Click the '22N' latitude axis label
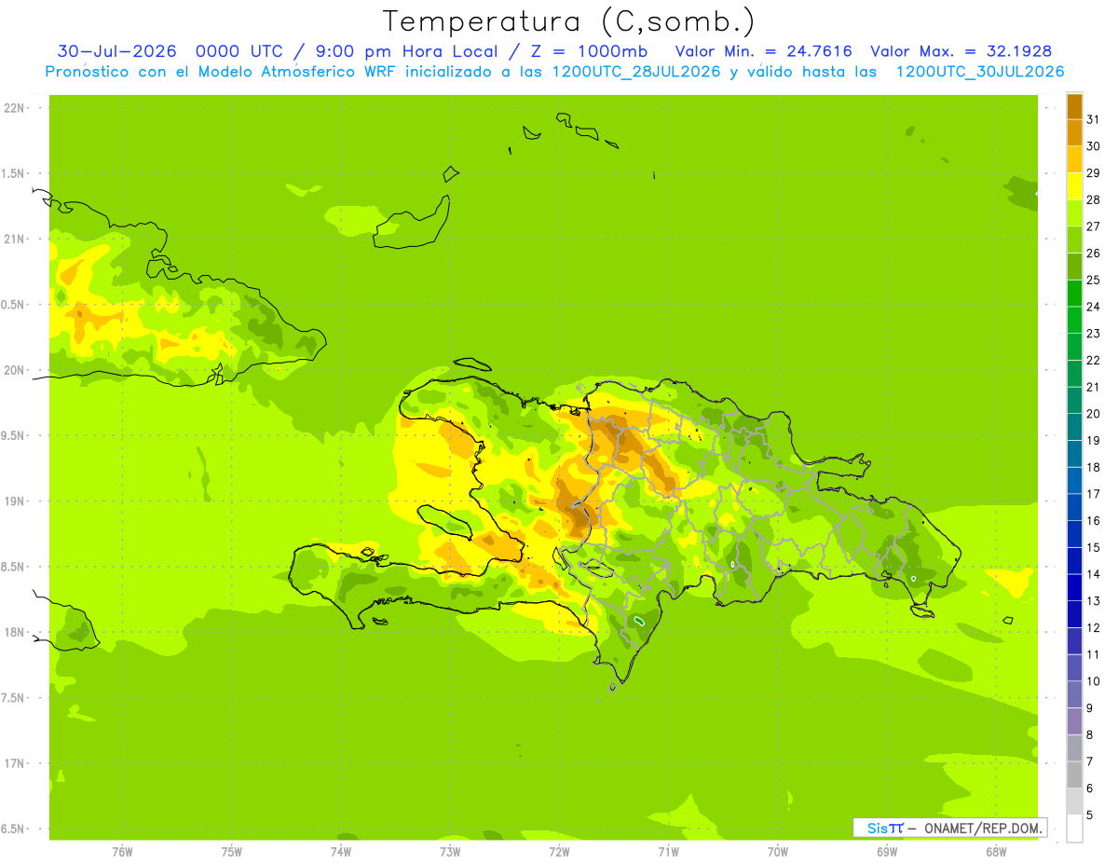This screenshot has height=864, width=1118. (x=15, y=108)
